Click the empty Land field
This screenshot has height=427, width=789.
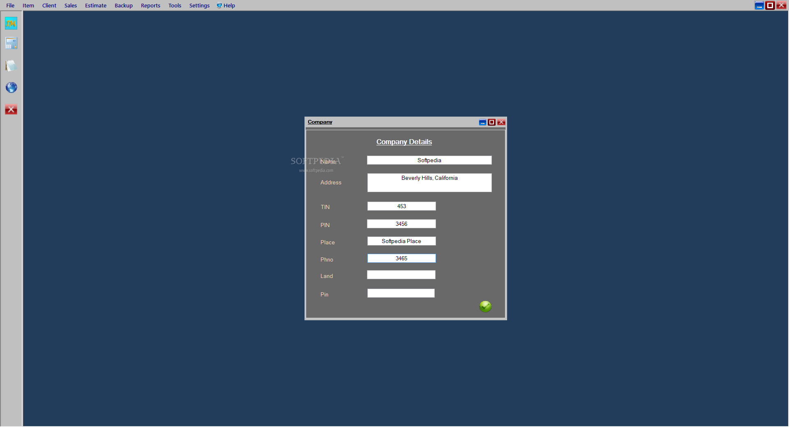coord(401,275)
